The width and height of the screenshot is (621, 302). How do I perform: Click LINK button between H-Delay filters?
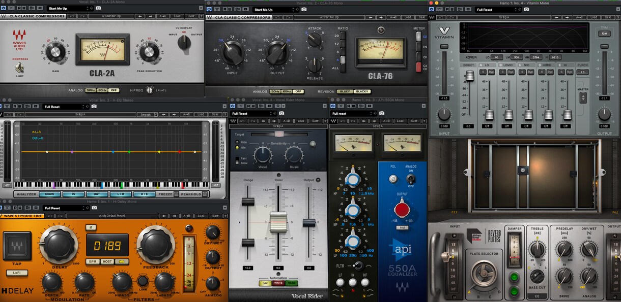(143, 281)
